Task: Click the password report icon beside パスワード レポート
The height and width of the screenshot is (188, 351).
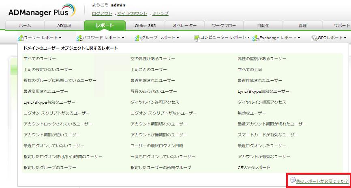Action: pyautogui.click(x=79, y=38)
